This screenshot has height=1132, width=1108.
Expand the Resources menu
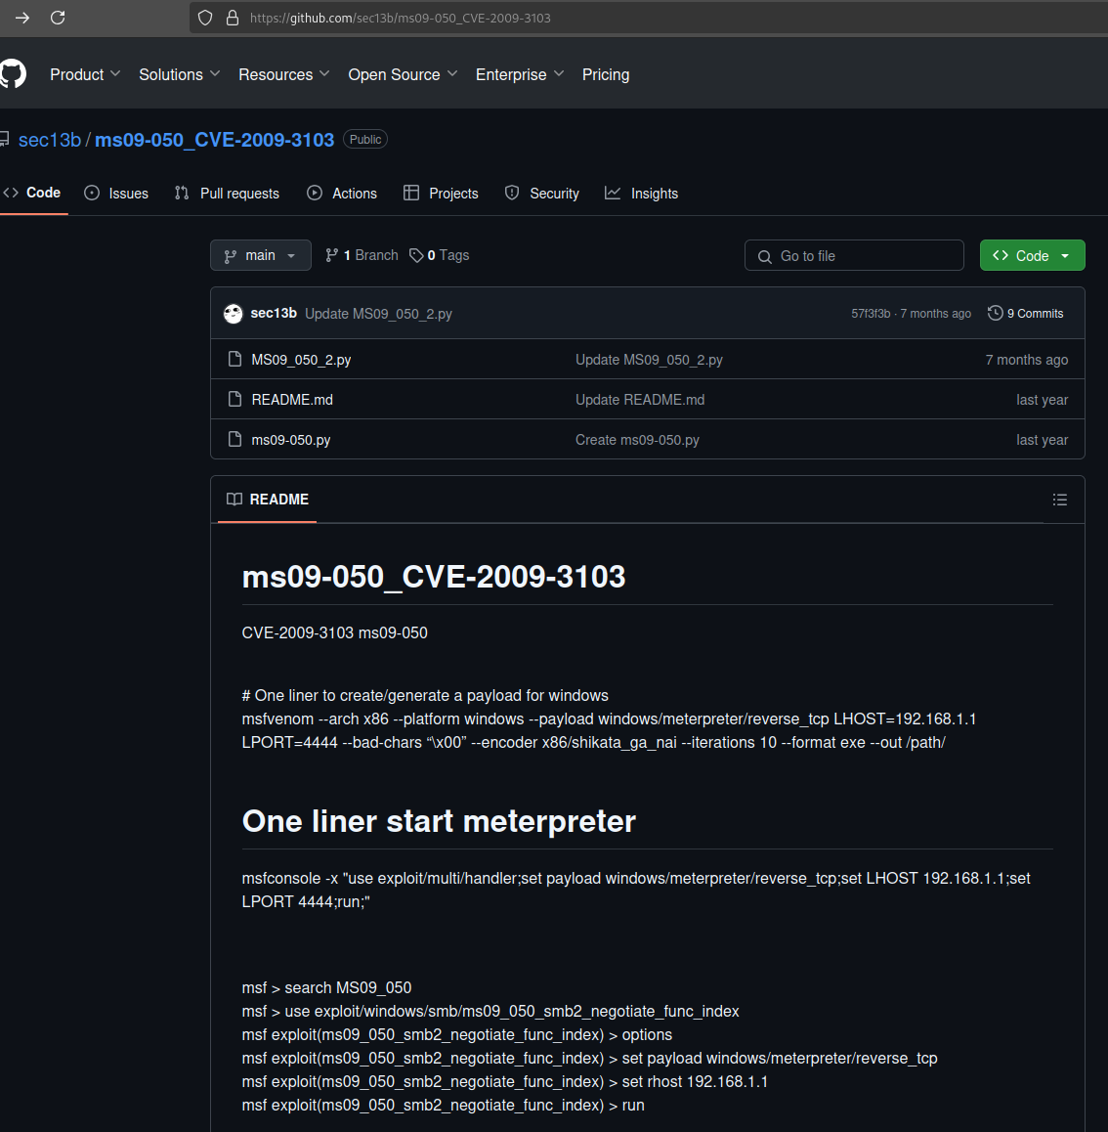[284, 74]
